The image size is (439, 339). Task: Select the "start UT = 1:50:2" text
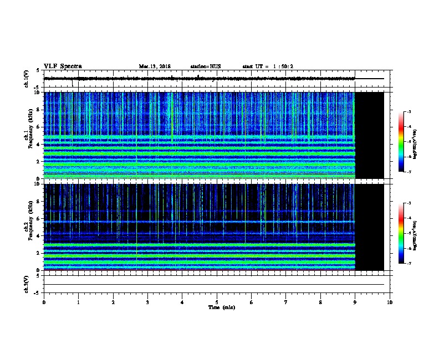pos(268,66)
